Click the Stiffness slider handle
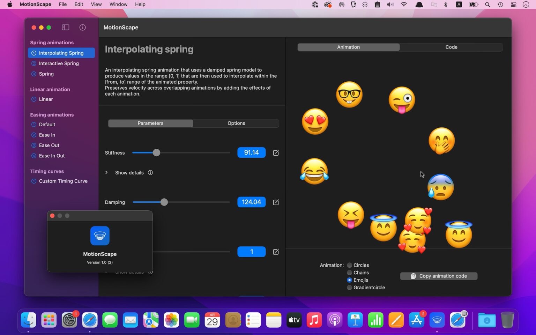Image resolution: width=536 pixels, height=335 pixels. (157, 153)
